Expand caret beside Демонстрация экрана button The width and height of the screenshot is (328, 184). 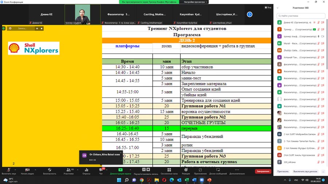130,169
